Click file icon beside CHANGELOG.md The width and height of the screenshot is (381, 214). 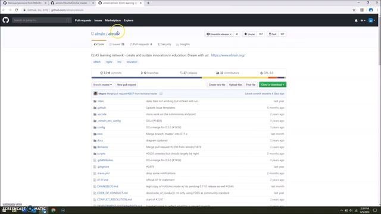[95, 186]
